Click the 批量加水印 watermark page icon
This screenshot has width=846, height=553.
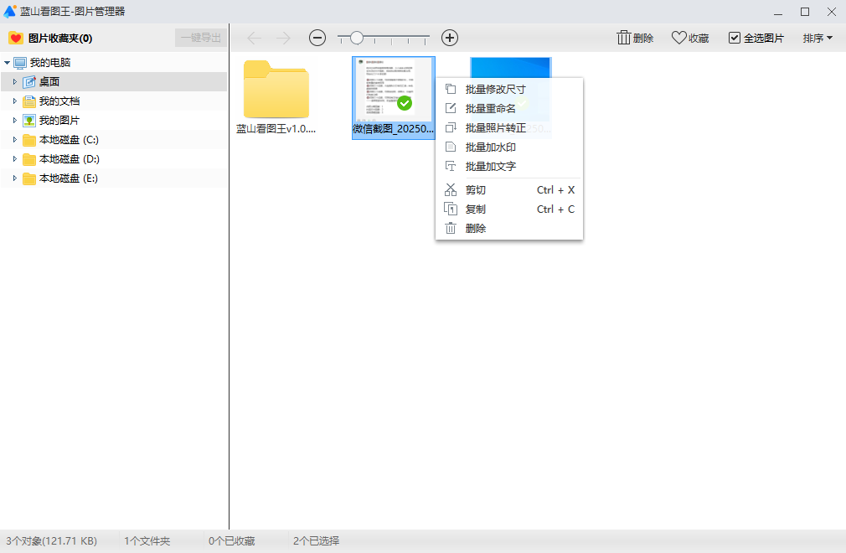point(451,147)
